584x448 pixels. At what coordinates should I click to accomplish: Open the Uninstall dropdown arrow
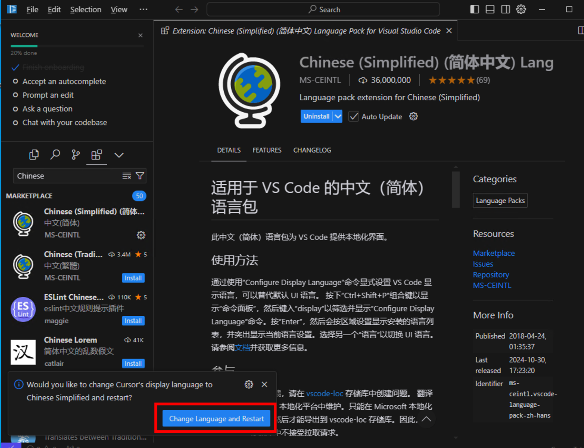[338, 116]
